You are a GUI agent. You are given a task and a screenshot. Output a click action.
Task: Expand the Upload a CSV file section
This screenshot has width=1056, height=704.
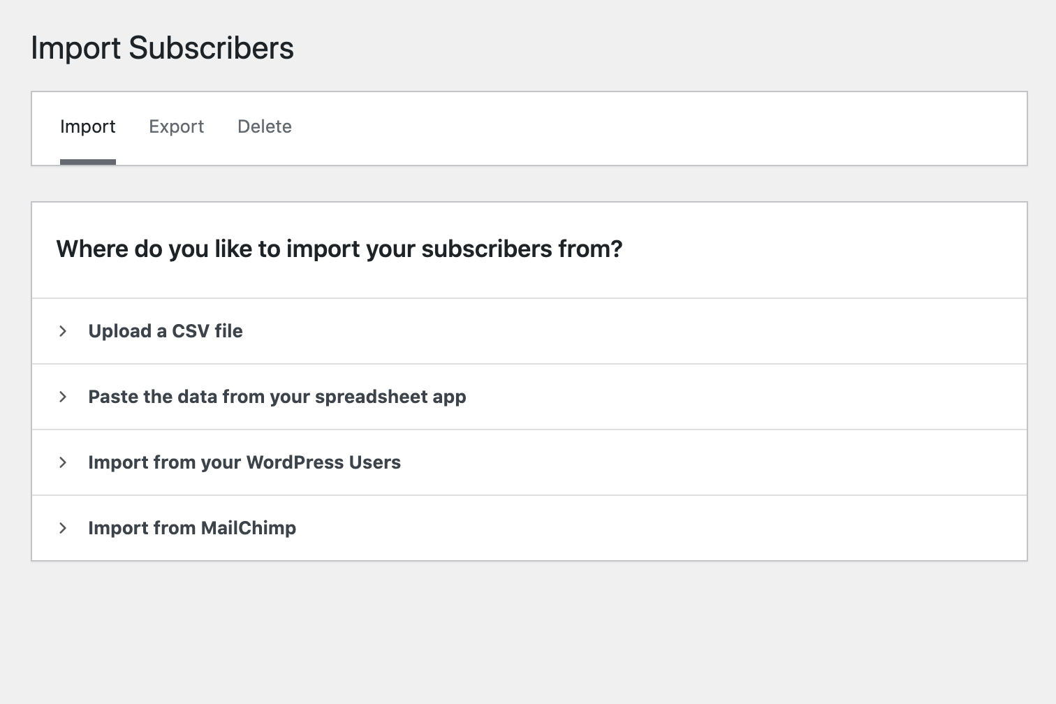click(166, 331)
